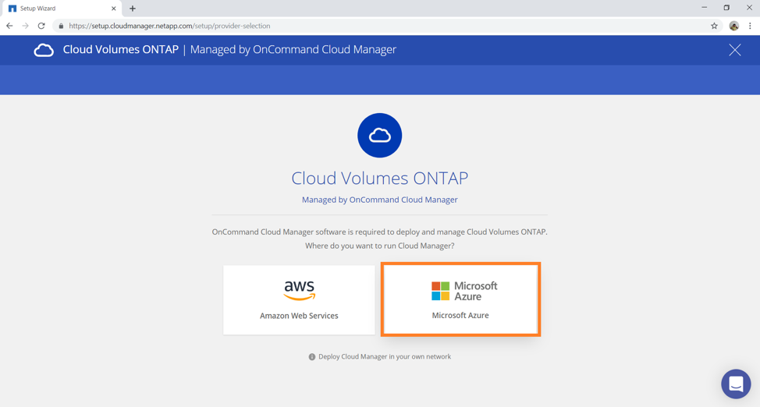Viewport: 760px width, 407px height.
Task: Close the Setup Wizard browser tab
Action: [113, 9]
